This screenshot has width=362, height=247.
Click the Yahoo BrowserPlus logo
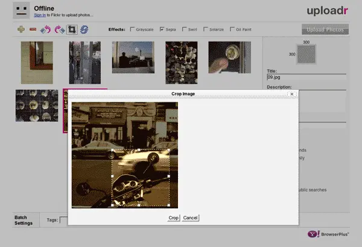pos(328,234)
